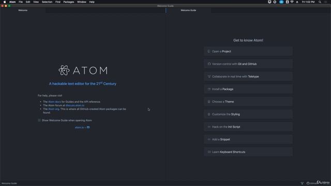The image size is (331, 186).
Task: Open the Selection menu
Action: click(x=47, y=2)
